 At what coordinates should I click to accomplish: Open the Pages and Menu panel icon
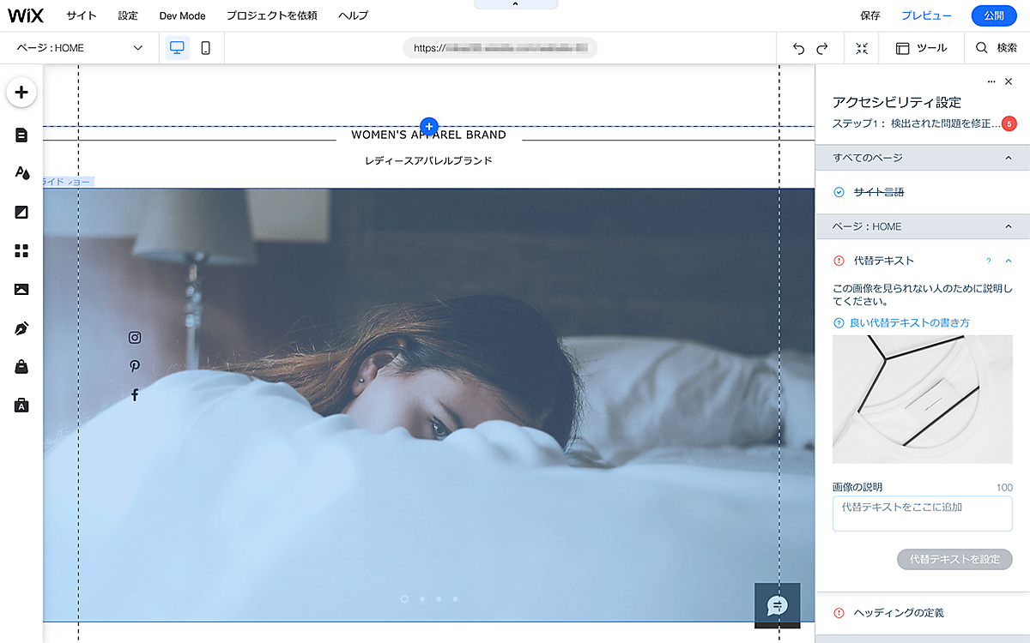click(x=21, y=135)
